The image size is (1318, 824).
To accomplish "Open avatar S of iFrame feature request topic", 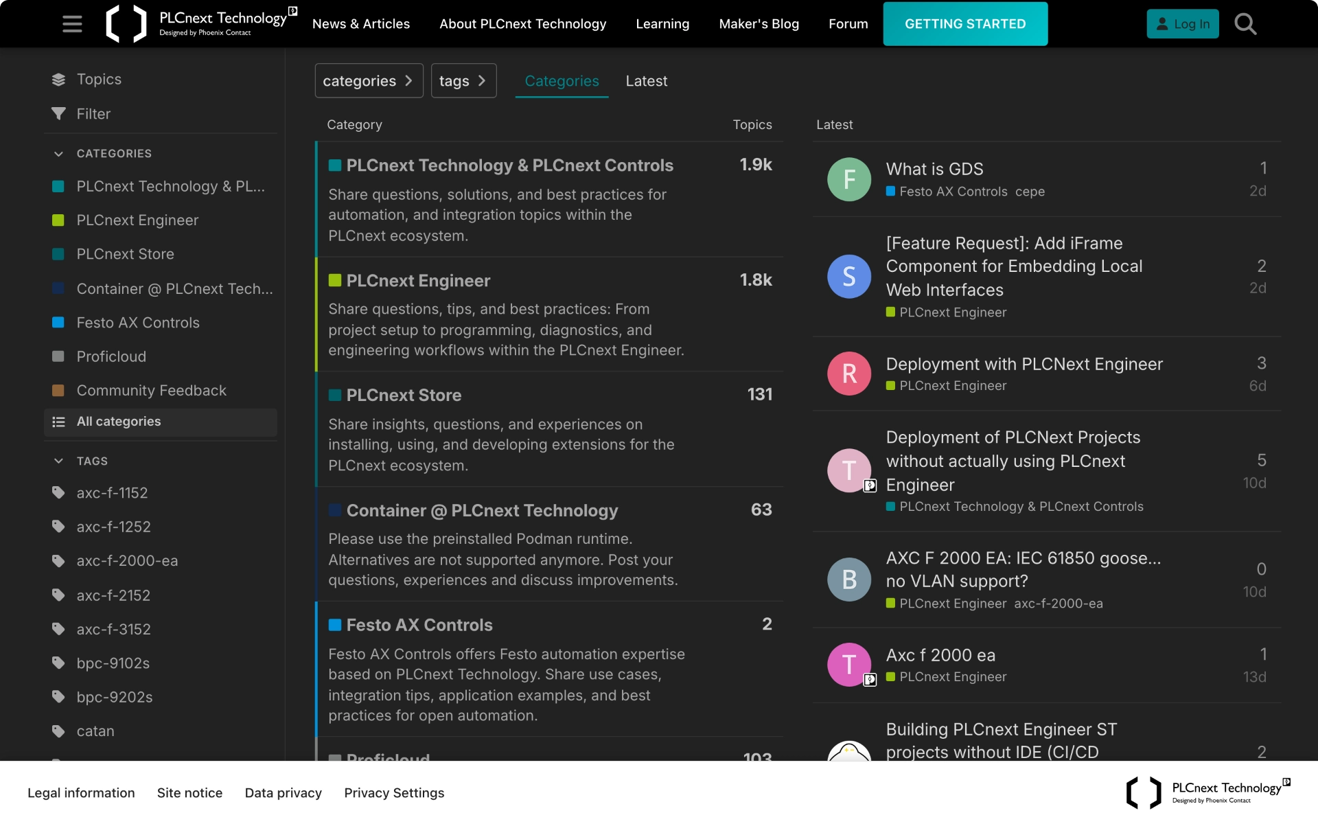I will point(849,277).
